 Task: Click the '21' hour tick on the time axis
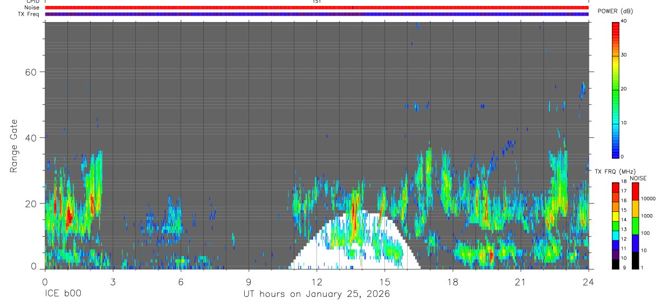coord(520,281)
